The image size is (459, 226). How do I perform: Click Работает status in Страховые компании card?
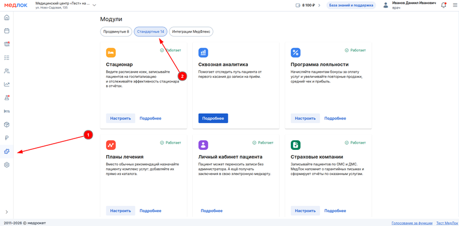(355, 142)
